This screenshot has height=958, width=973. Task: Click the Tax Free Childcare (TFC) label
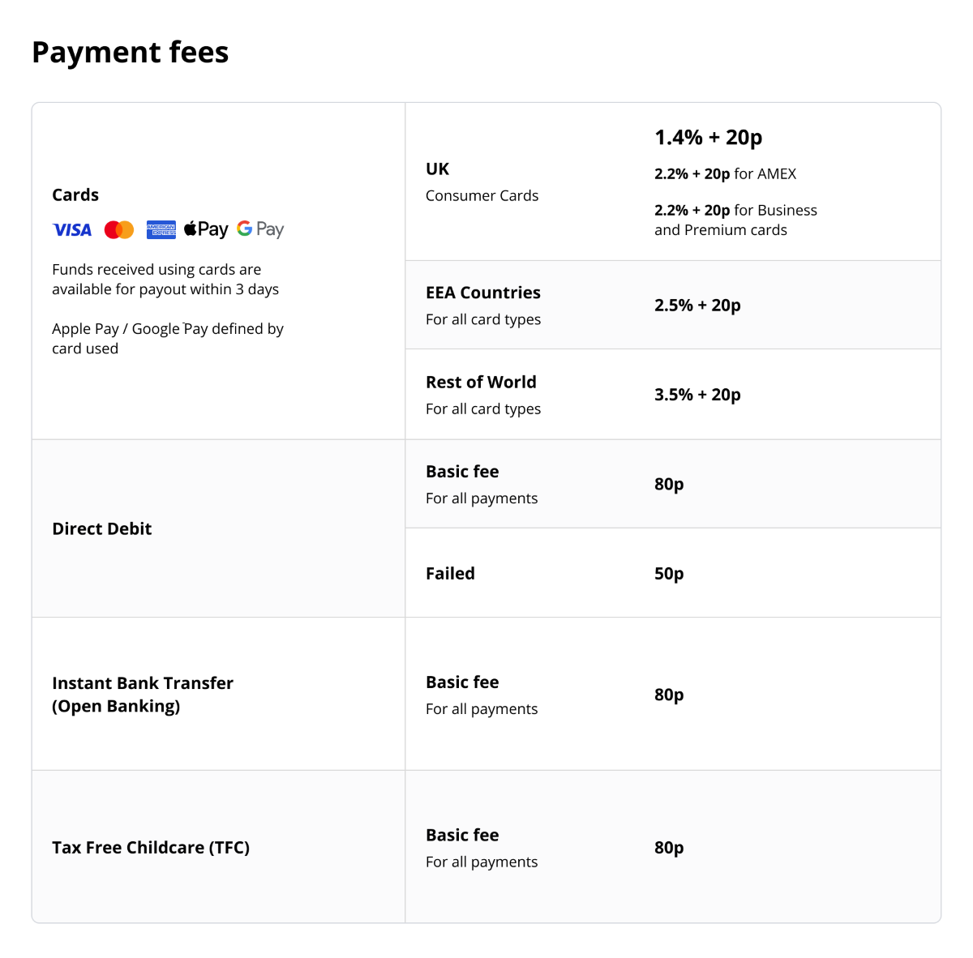(x=151, y=848)
